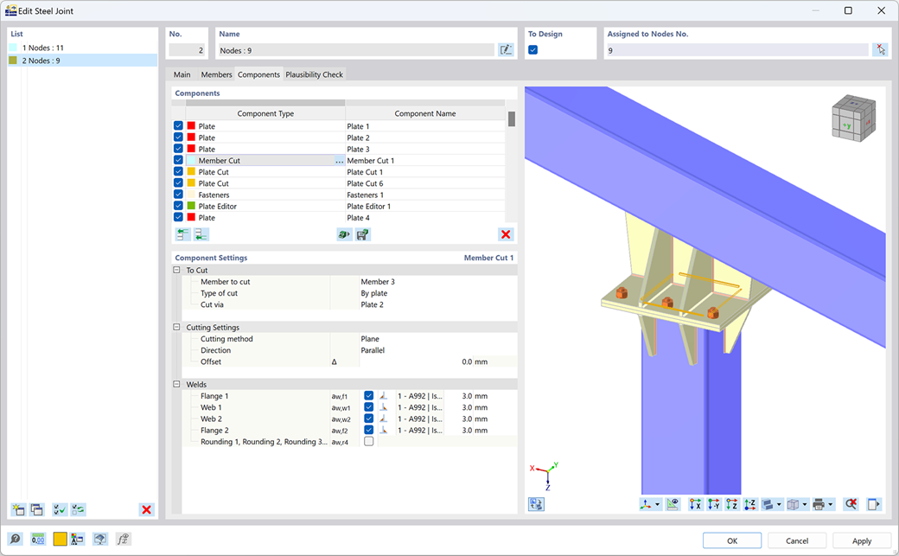Click the Apply button
Image resolution: width=899 pixels, height=556 pixels.
point(860,540)
